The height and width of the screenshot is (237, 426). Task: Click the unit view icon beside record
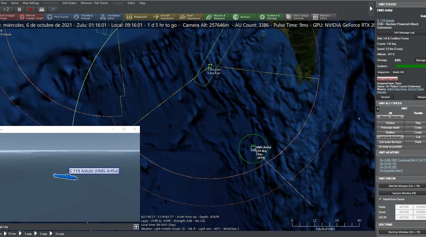point(42,10)
